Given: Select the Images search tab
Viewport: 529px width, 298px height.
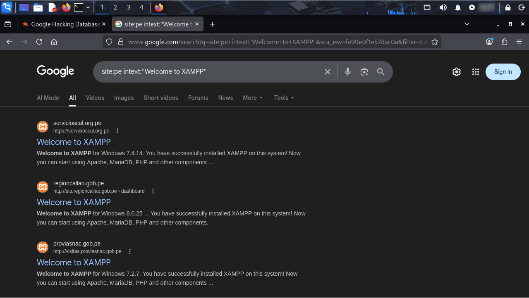Looking at the screenshot, I should coord(124,98).
